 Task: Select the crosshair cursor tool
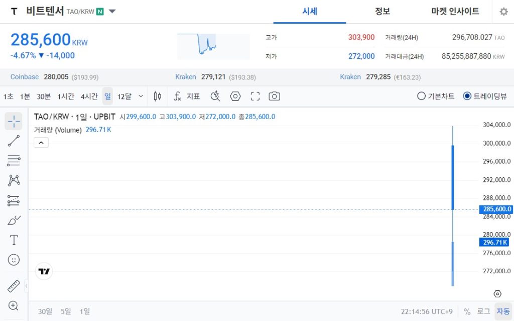tap(14, 121)
